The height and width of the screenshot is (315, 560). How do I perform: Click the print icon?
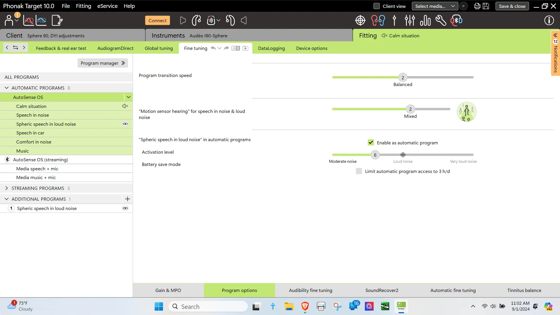click(x=477, y=6)
